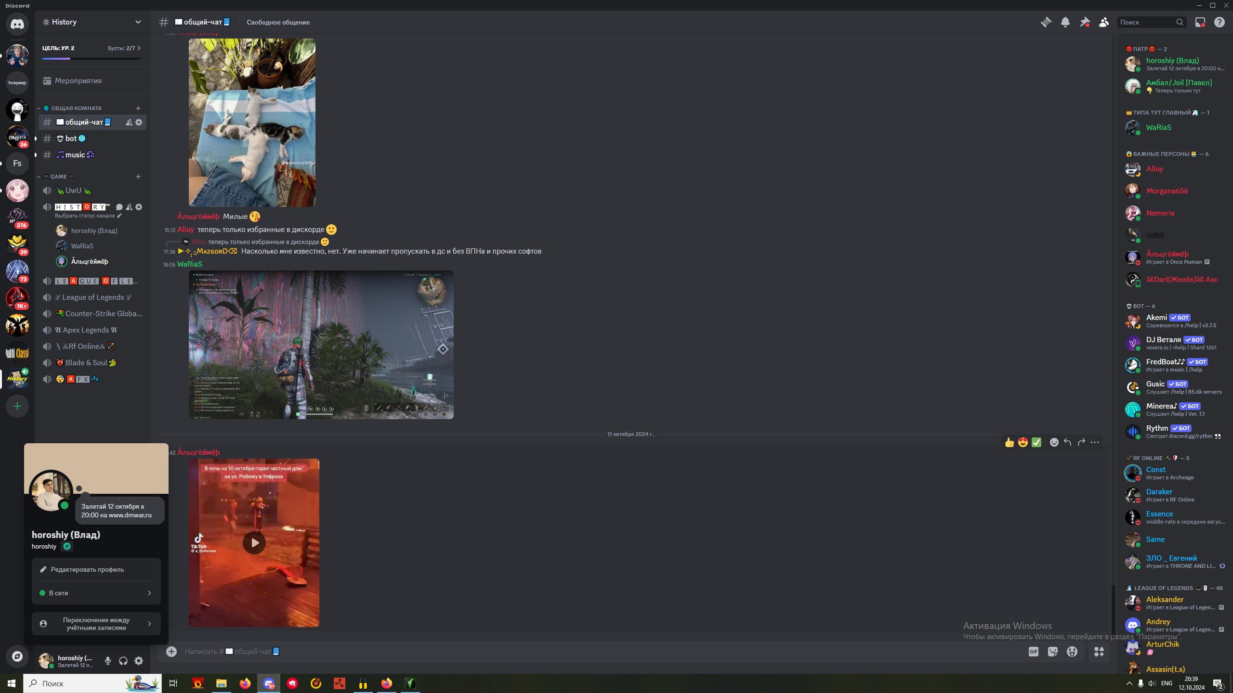Click Выбрать статус канала link
1233x693 pixels.
(x=88, y=216)
